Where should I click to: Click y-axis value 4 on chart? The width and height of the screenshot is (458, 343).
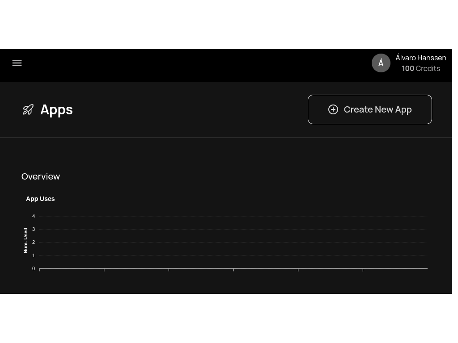pos(34,216)
